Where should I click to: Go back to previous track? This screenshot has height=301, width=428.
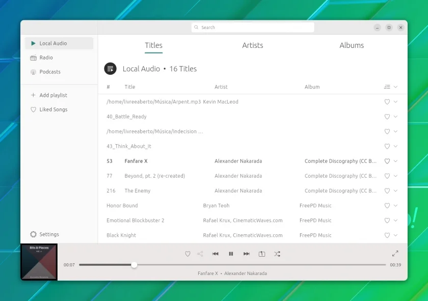(x=216, y=254)
